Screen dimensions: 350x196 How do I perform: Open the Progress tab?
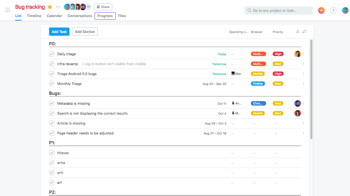coord(105,16)
